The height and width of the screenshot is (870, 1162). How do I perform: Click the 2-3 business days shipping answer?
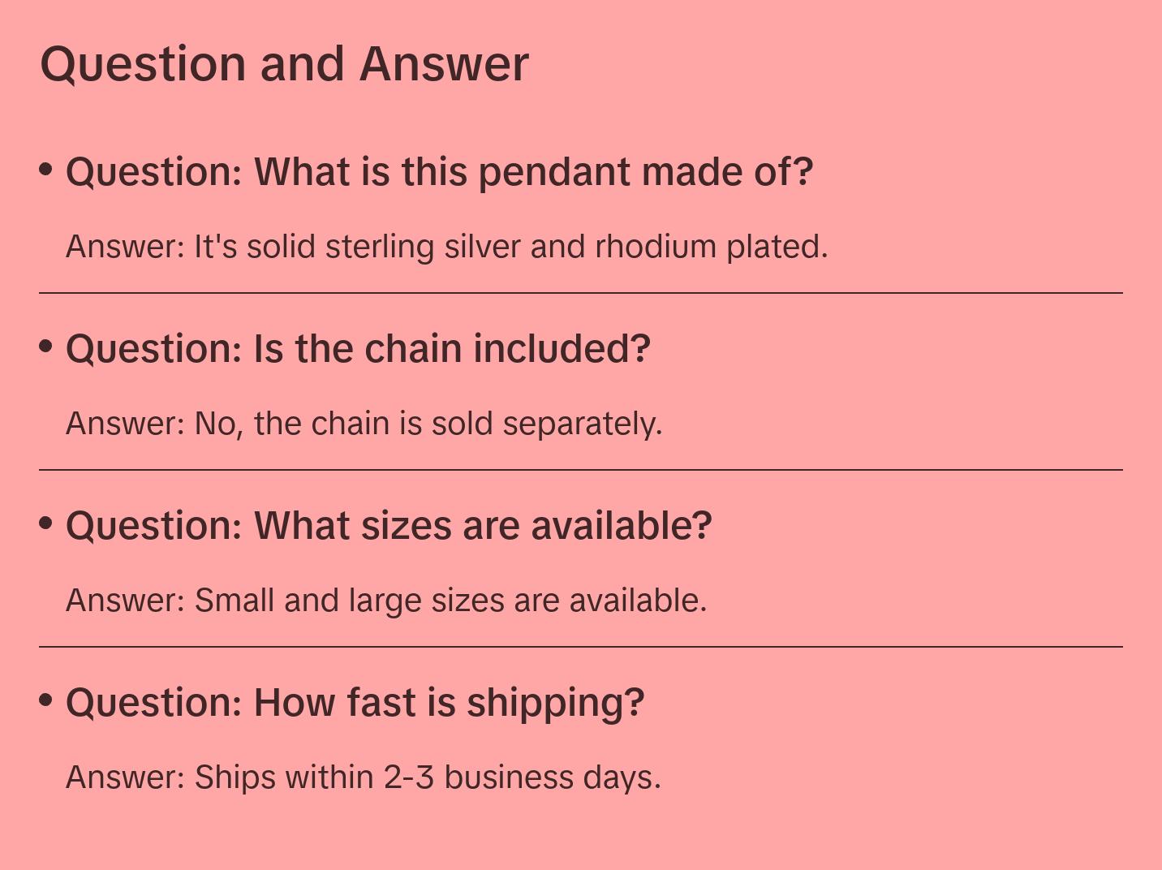pos(364,777)
